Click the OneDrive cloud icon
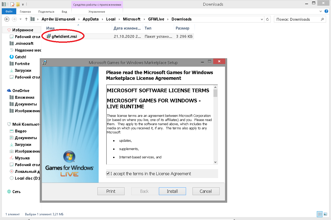 point(9,90)
